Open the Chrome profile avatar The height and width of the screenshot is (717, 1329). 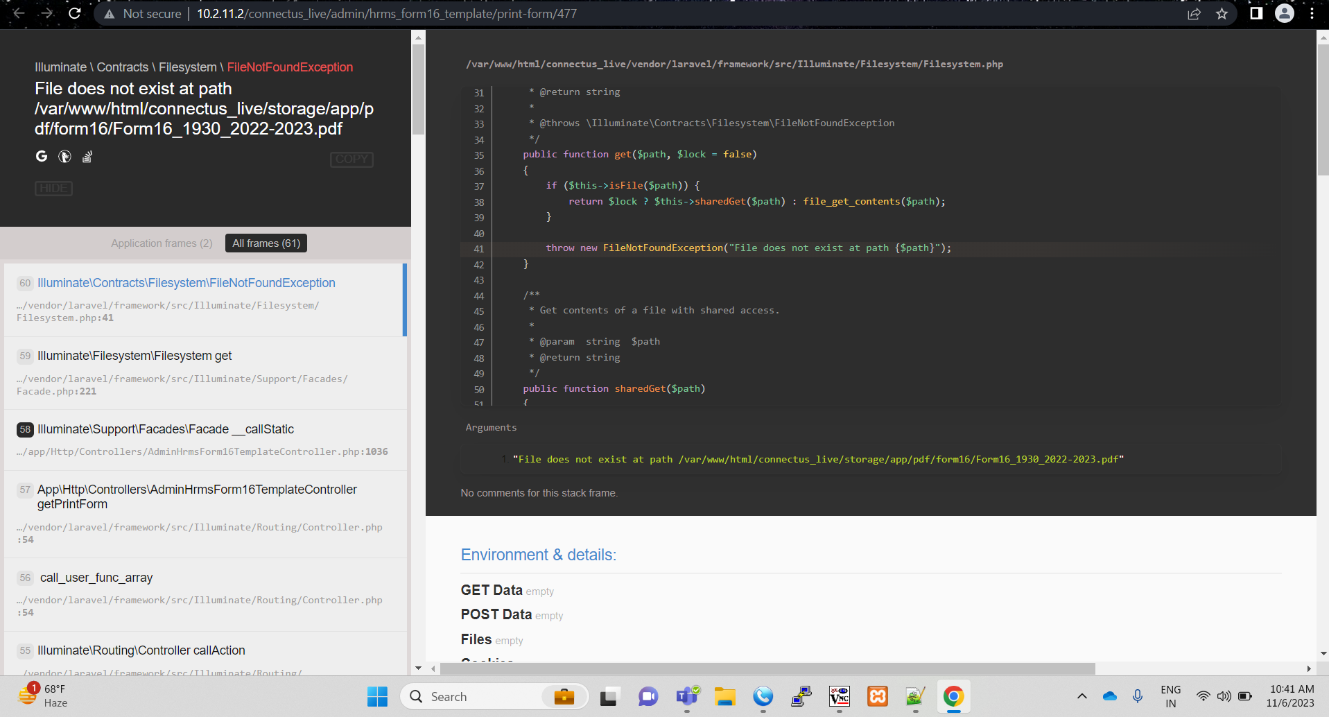pos(1285,13)
